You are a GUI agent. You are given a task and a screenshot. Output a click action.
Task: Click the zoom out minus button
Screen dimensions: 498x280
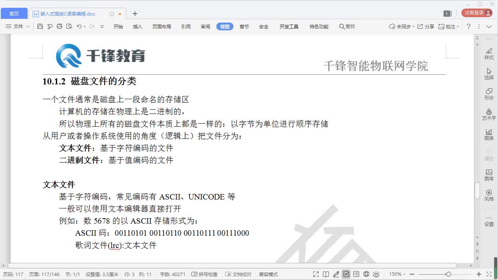point(412,274)
